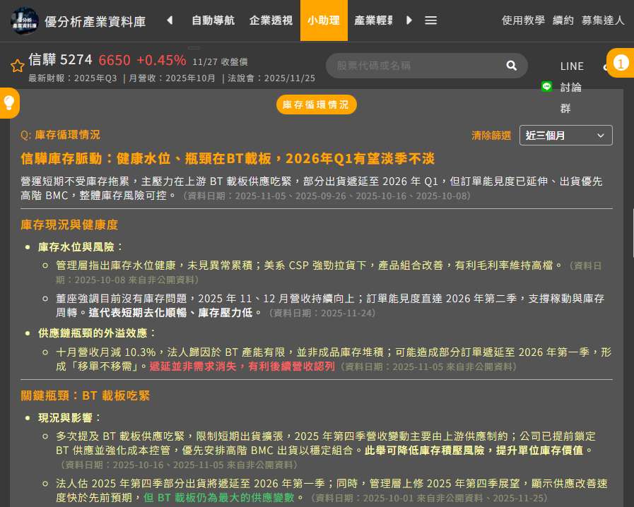
Task: Open the hamburger menu
Action: point(430,20)
